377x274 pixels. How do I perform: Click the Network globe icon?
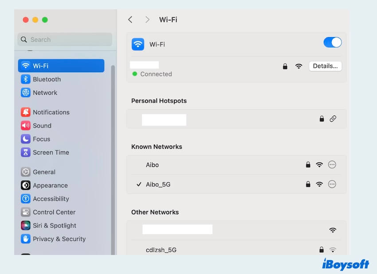(26, 93)
